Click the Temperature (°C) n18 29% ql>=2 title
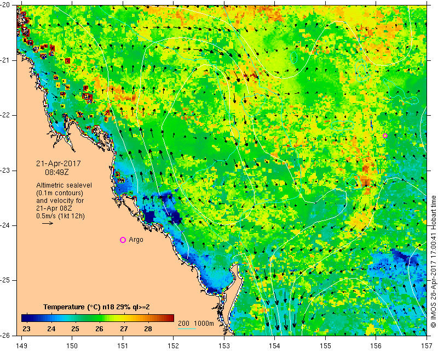438x351 pixels. 96,307
